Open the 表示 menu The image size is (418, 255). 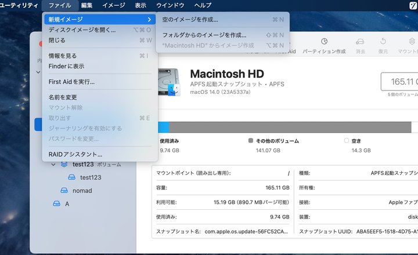tap(140, 5)
